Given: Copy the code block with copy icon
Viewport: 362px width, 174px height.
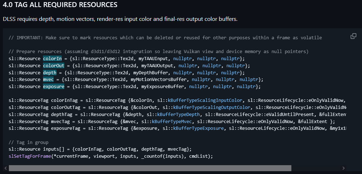Looking at the screenshot, I should click(x=353, y=36).
